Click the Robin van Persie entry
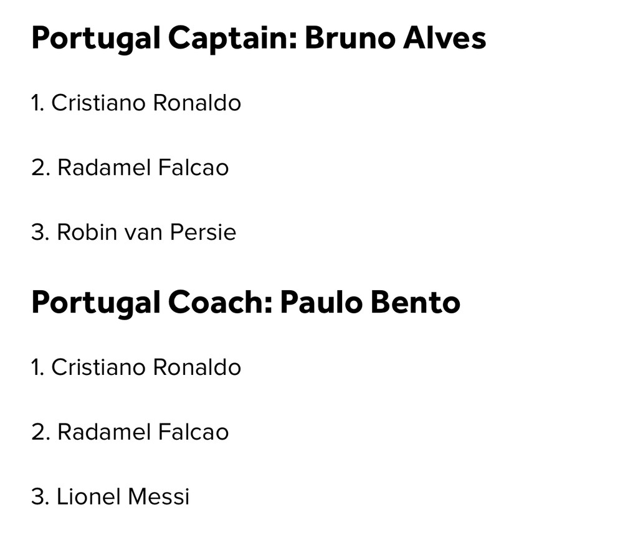Viewport: 638px width, 535px height. click(x=146, y=232)
